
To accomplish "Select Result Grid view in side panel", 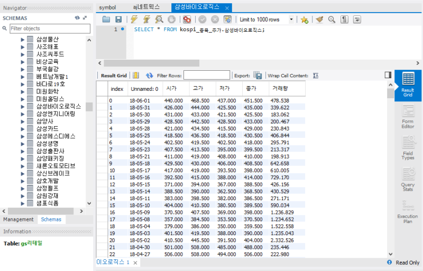I will pos(408,86).
